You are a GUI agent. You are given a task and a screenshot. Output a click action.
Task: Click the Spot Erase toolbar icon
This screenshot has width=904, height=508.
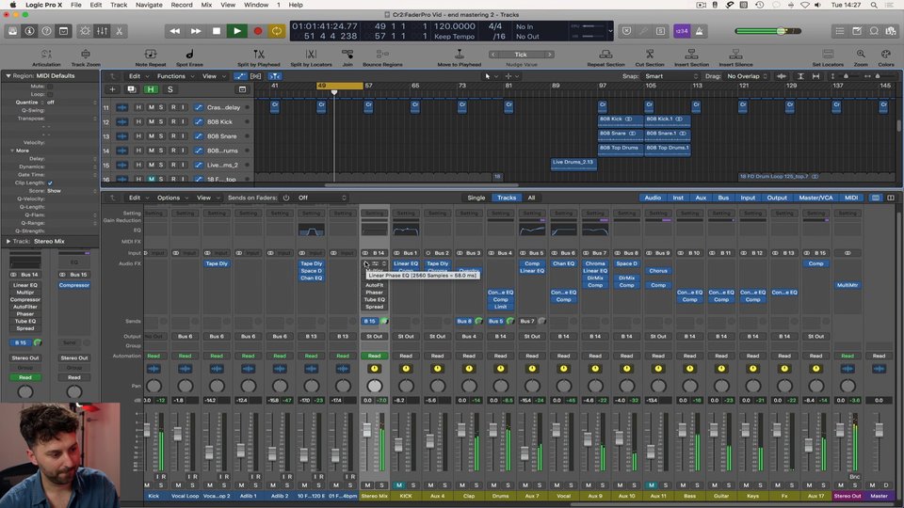pos(189,55)
